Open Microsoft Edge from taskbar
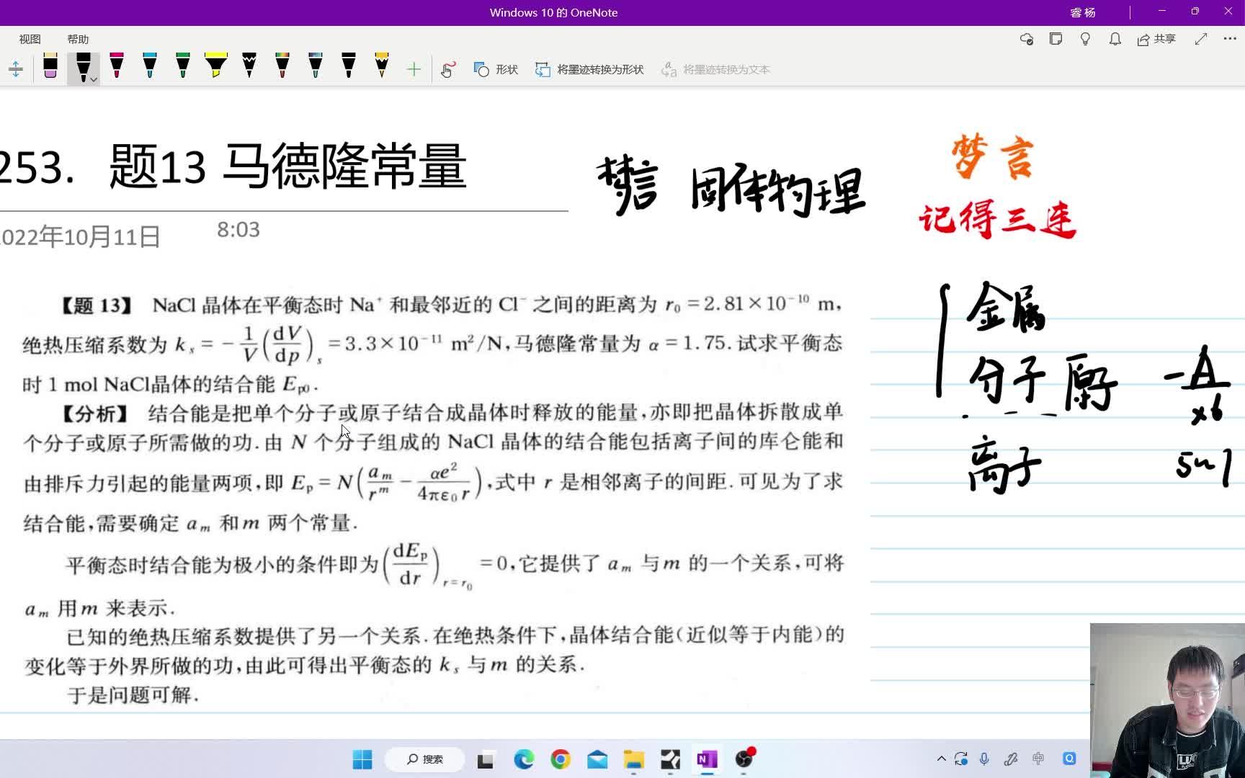1245x778 pixels. click(524, 759)
